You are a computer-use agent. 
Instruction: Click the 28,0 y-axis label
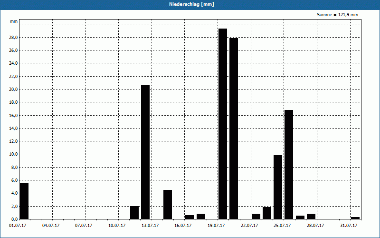pos(13,38)
